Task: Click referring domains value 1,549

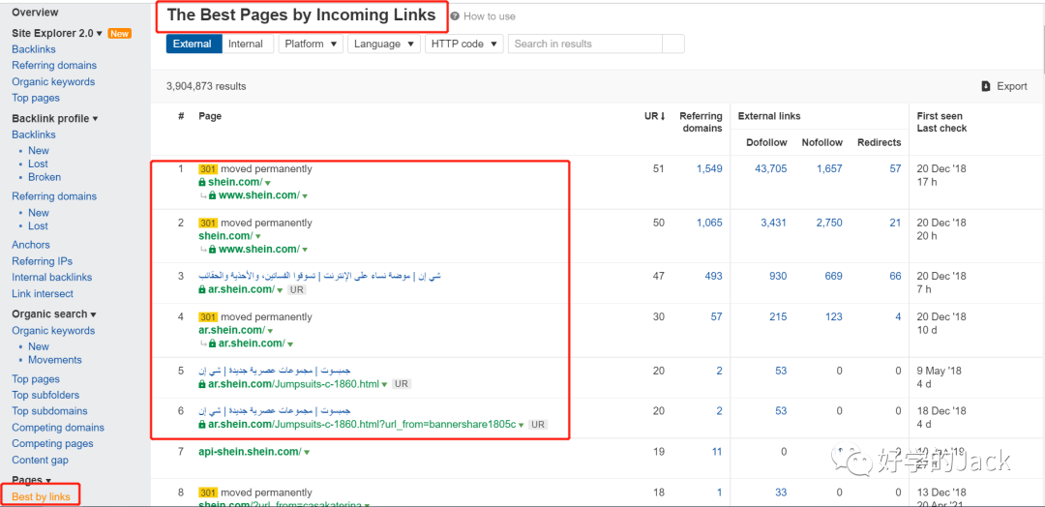Action: [x=709, y=169]
